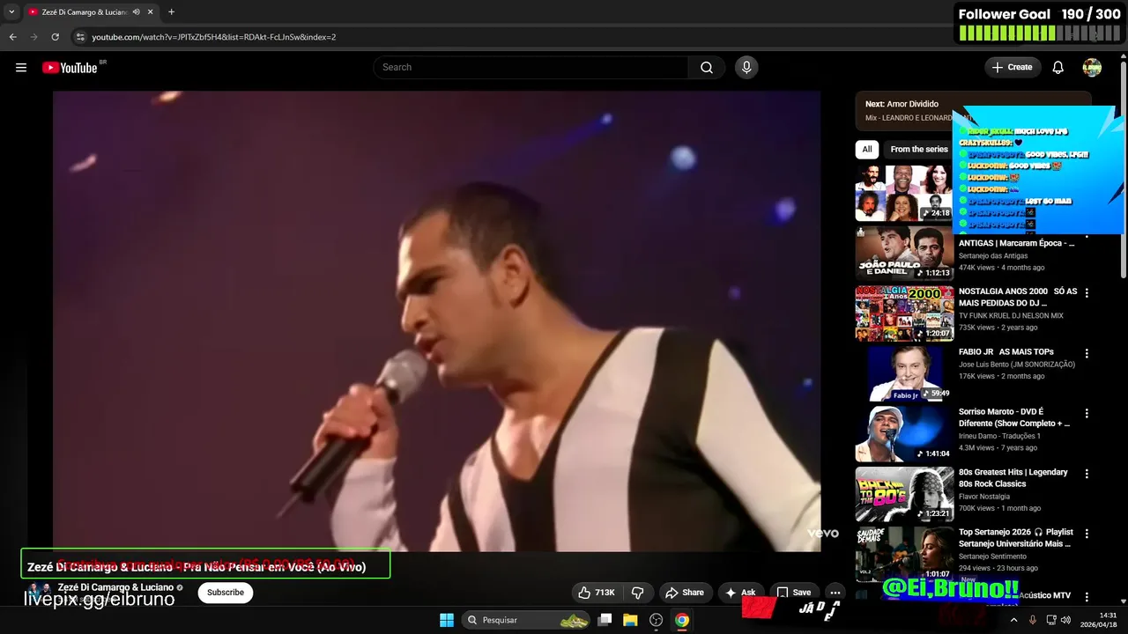This screenshot has height=634, width=1128.
Task: Open a new browser tab
Action: pyautogui.click(x=171, y=12)
